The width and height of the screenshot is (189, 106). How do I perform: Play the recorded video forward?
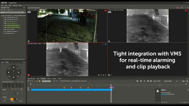144,81
